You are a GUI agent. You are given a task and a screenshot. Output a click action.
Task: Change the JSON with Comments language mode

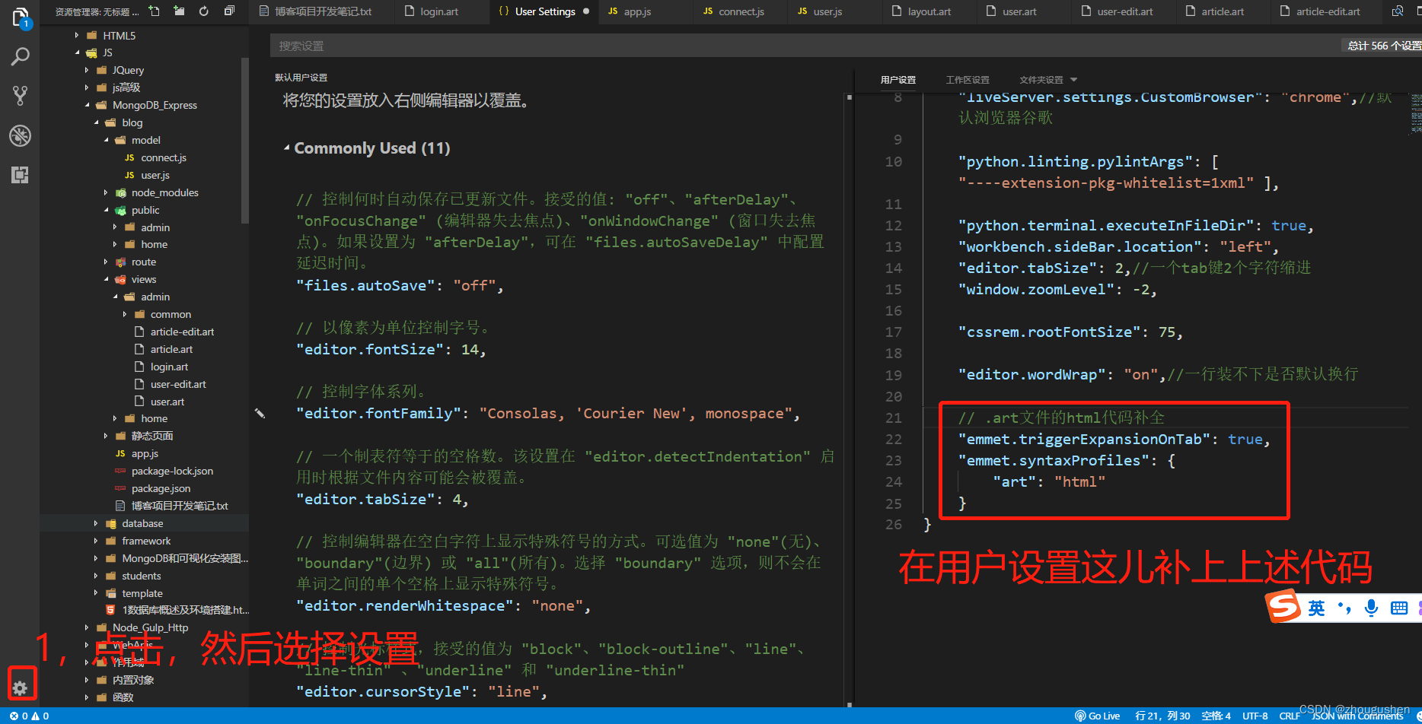coord(1357,715)
